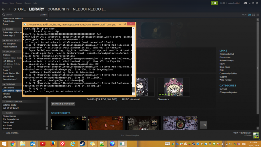This screenshot has height=147, width=261.
Task: Click View Friends List
Action: (242, 133)
